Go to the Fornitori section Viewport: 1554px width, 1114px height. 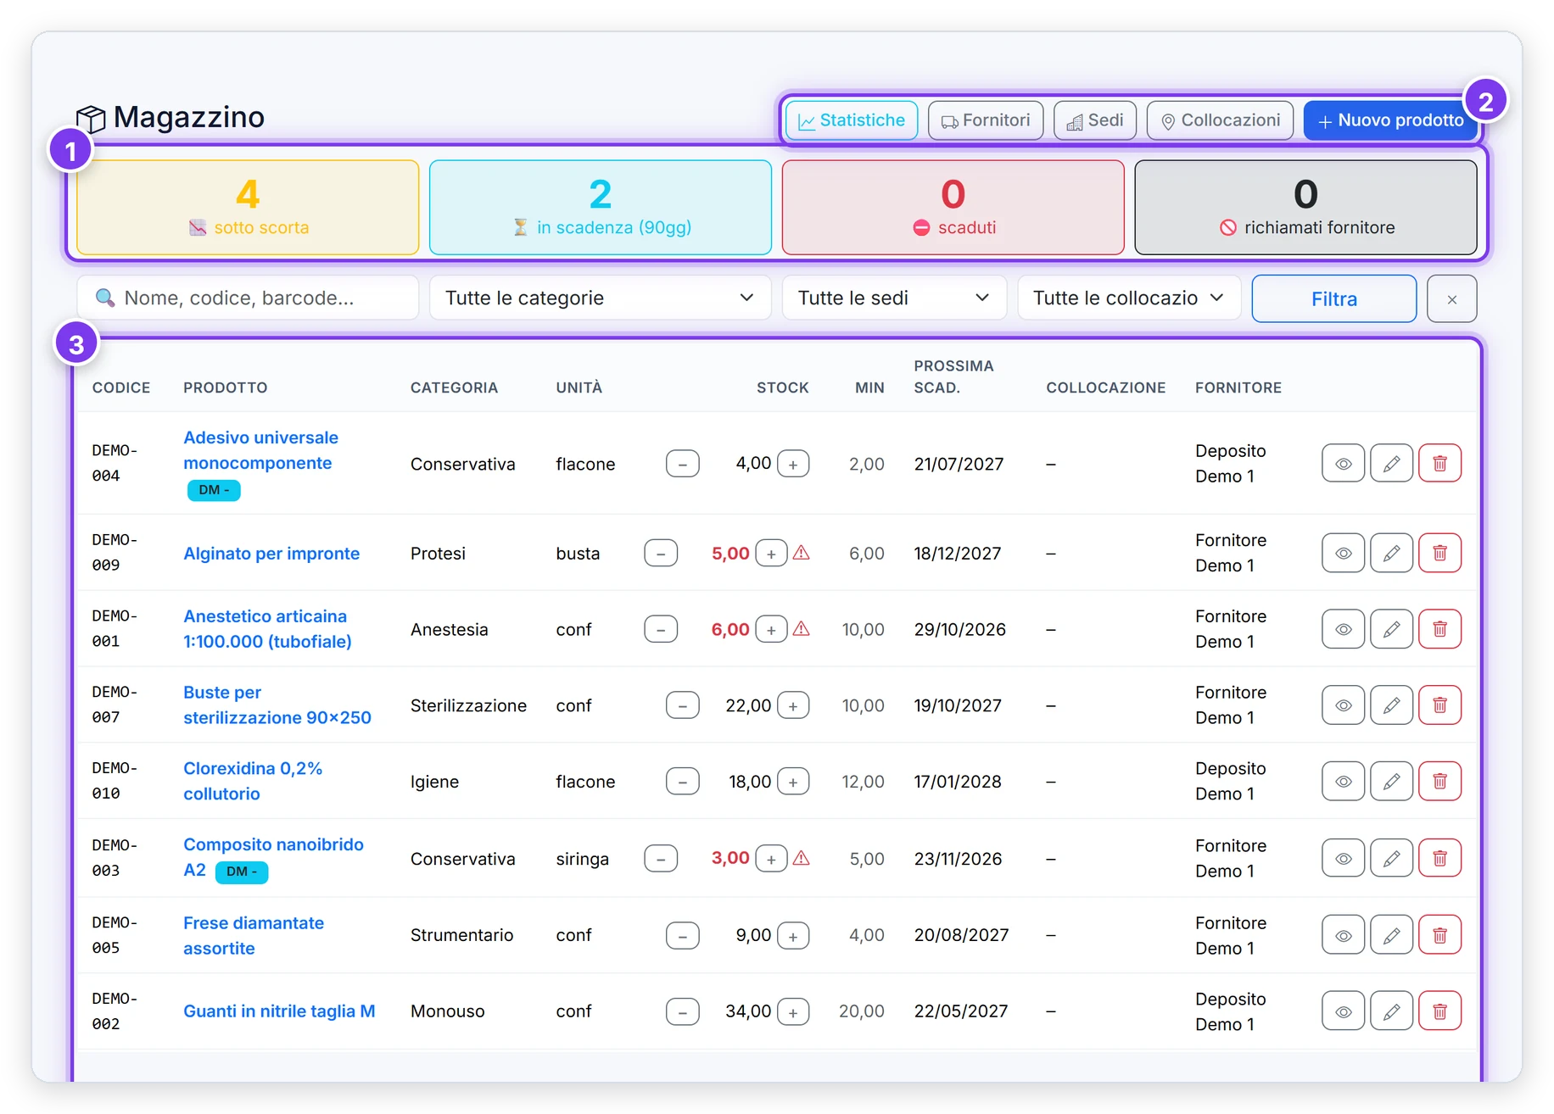[x=986, y=120]
